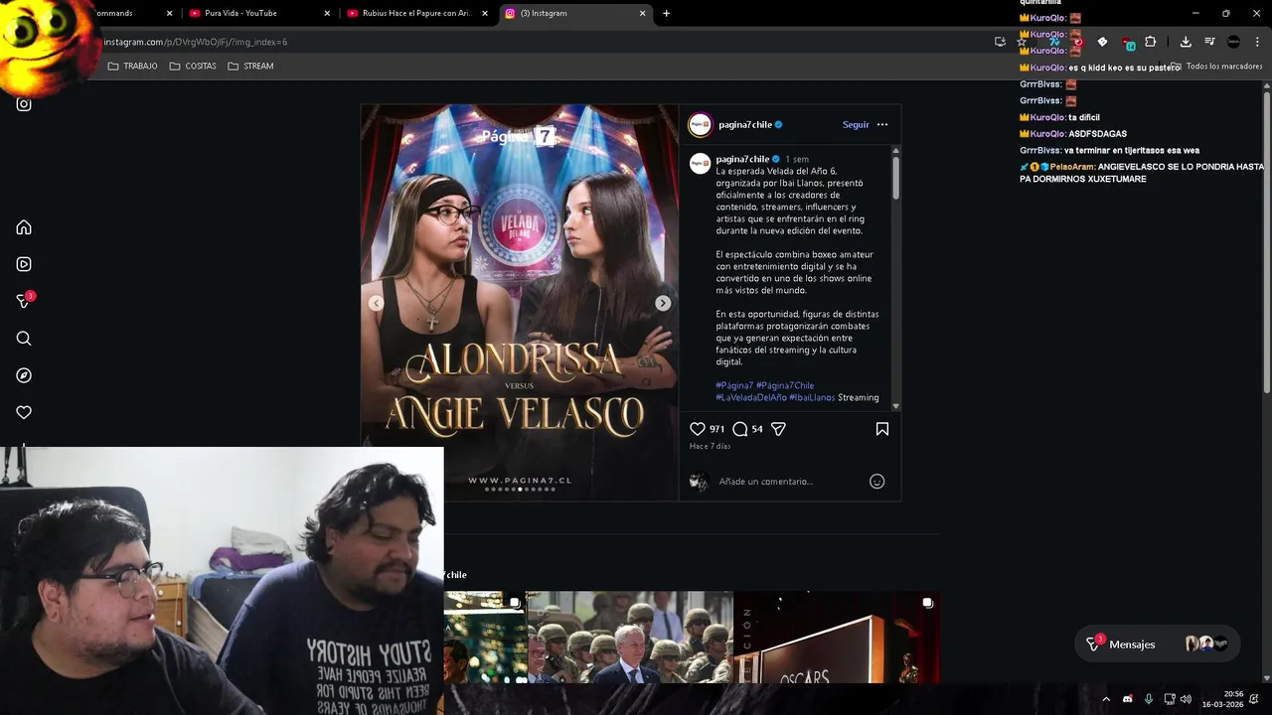Click caption scrollbar thumb
Image resolution: width=1272 pixels, height=715 pixels.
895,177
